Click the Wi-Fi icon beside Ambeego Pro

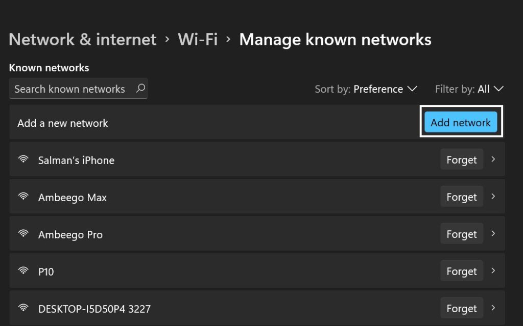pos(23,234)
